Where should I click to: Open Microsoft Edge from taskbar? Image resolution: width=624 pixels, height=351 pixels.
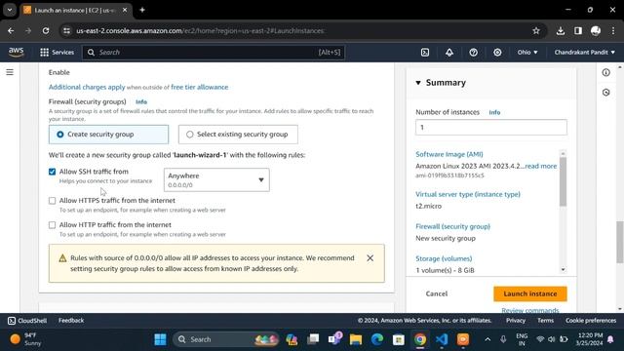pyautogui.click(x=377, y=339)
